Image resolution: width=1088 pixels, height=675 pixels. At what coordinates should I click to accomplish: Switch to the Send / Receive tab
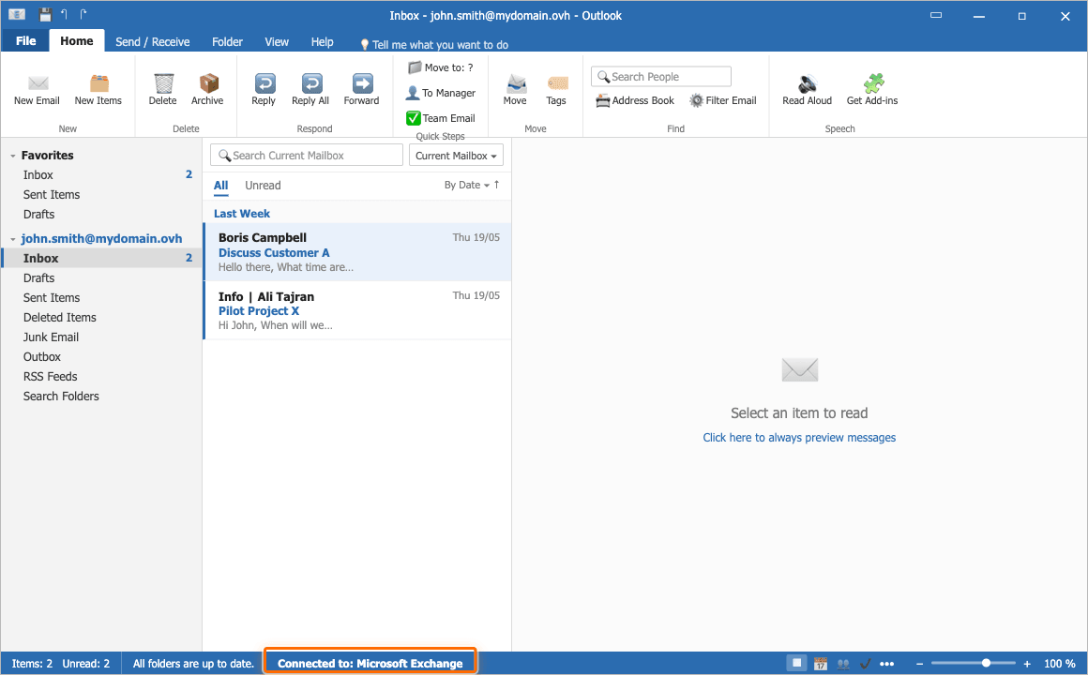click(x=153, y=41)
